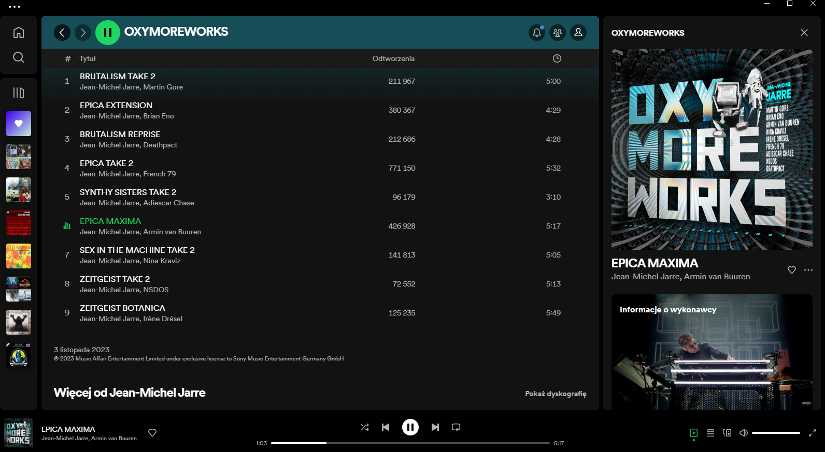The width and height of the screenshot is (825, 452).
Task: Toggle shuffle playback
Action: (x=365, y=427)
